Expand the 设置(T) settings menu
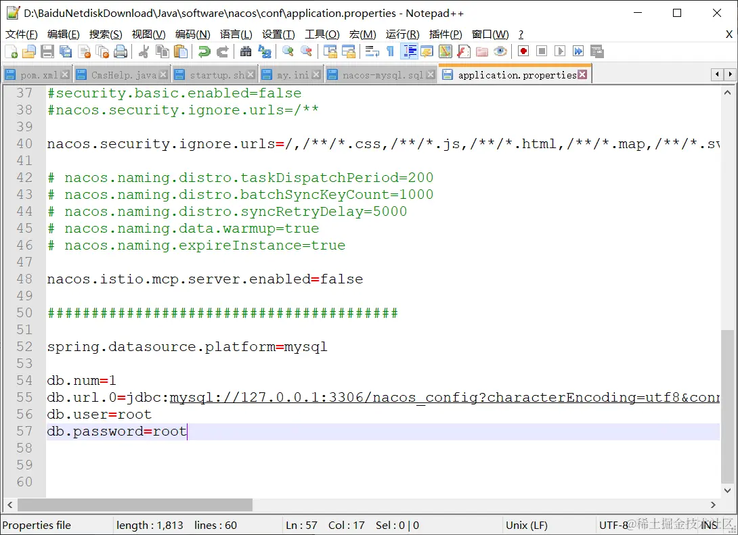 point(279,34)
